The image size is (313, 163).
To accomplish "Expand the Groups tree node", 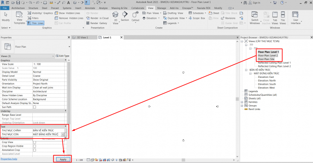I will 242,106.
